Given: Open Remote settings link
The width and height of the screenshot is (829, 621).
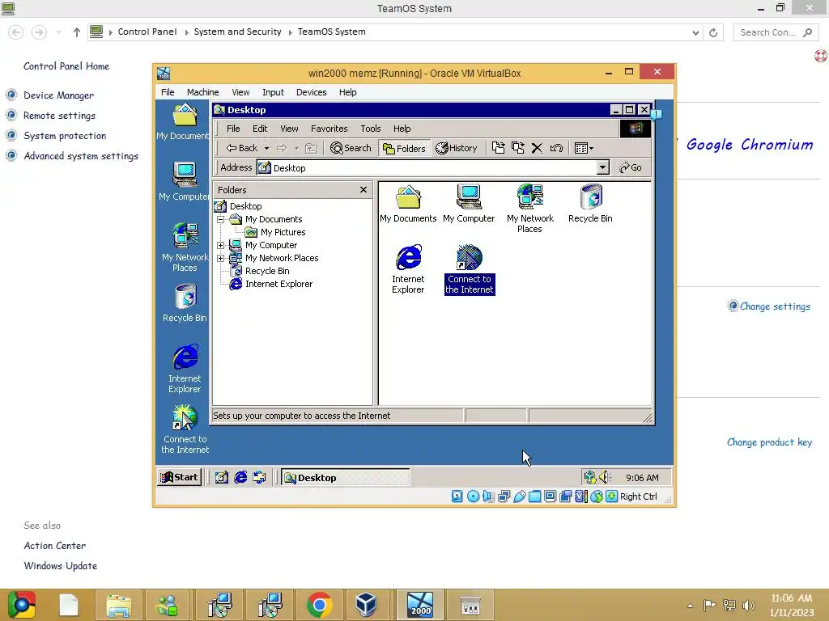Looking at the screenshot, I should pyautogui.click(x=59, y=116).
